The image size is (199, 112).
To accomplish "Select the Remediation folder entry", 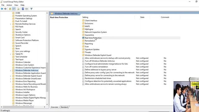I will (x=90, y=41).
